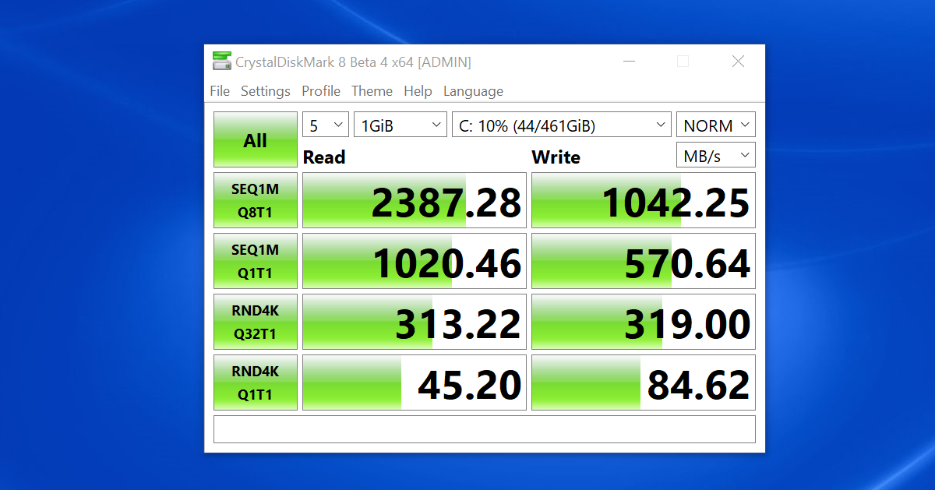Minimize the CrystalDiskMark window
This screenshot has height=490, width=935.
pyautogui.click(x=628, y=62)
